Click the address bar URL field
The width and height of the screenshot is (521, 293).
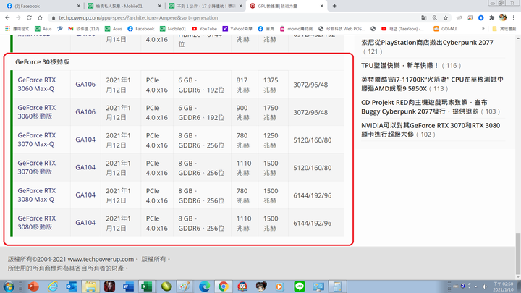tap(232, 17)
